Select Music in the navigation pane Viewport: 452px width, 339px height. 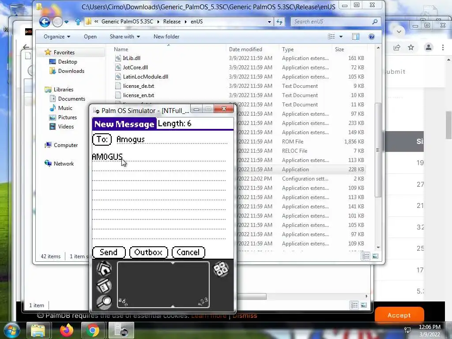[65, 108]
